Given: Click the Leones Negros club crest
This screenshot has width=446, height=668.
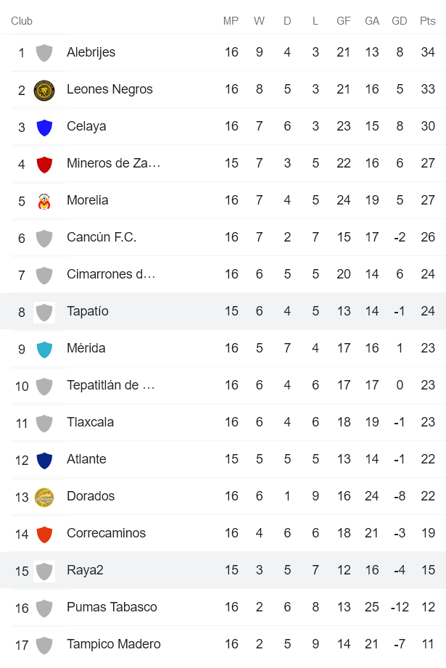Looking at the screenshot, I should [44, 90].
